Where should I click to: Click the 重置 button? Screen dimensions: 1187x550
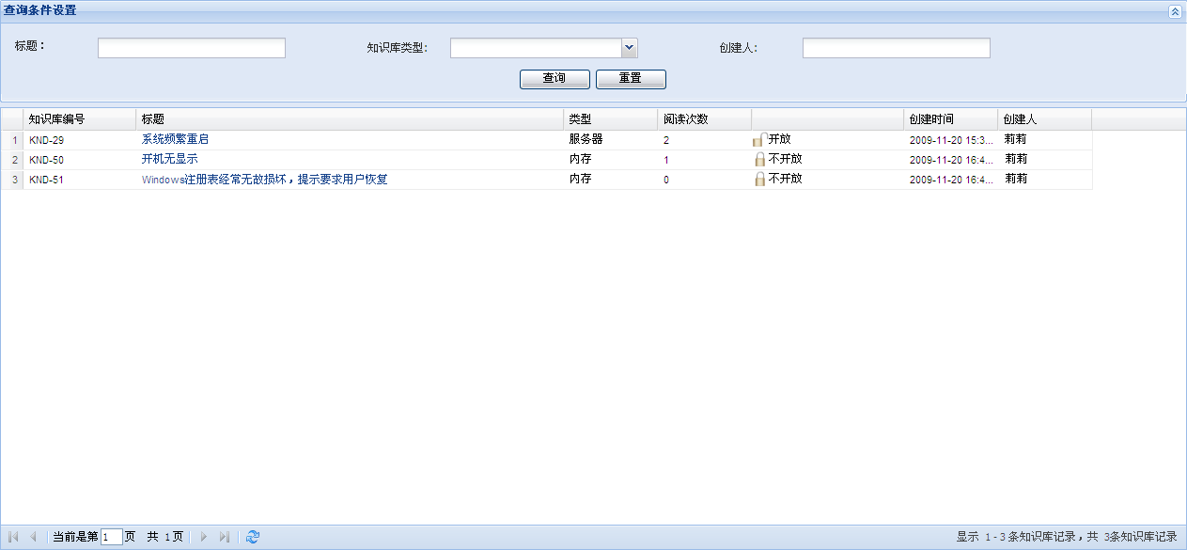point(631,79)
